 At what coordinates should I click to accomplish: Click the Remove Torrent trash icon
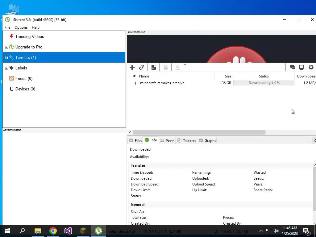(166, 67)
